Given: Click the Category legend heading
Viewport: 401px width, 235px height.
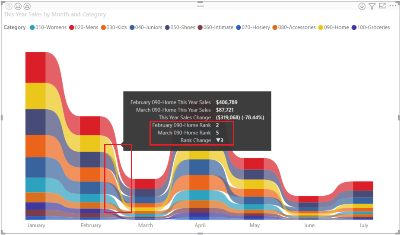Looking at the screenshot, I should point(15,27).
